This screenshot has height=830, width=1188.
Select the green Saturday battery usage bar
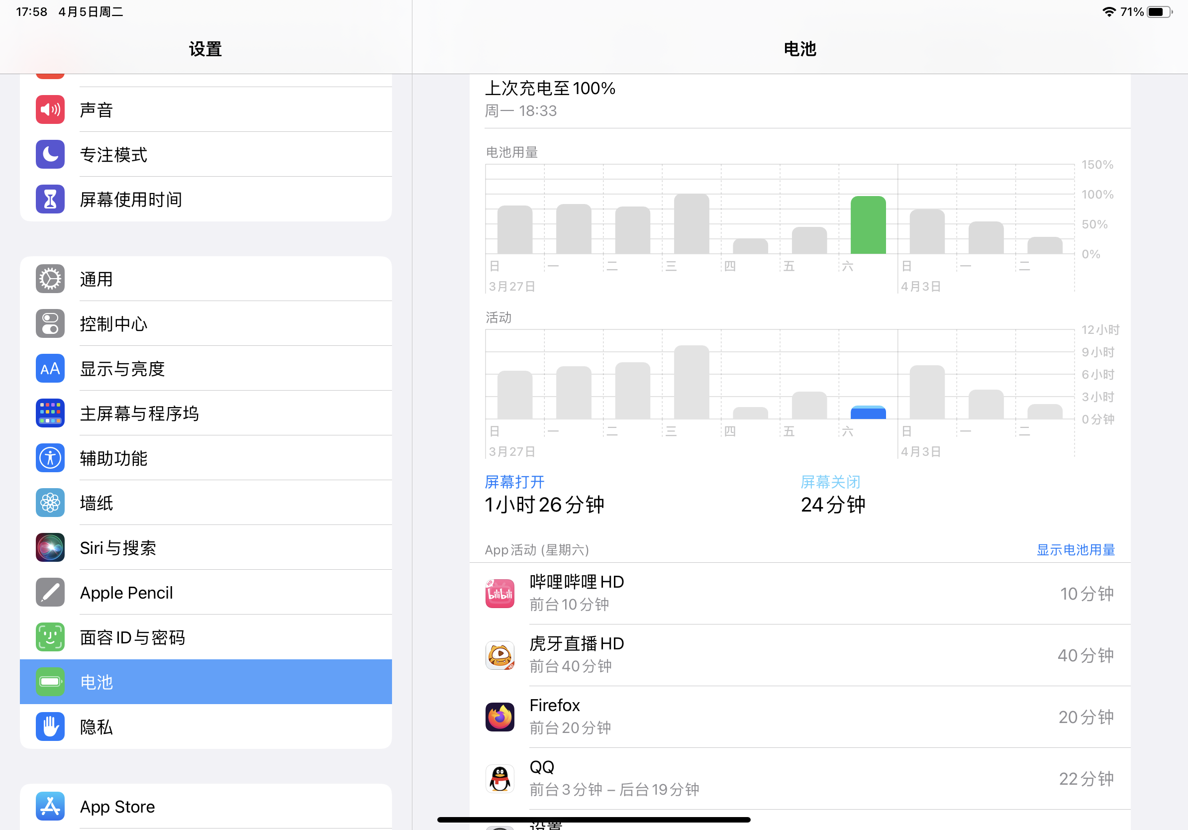868,225
